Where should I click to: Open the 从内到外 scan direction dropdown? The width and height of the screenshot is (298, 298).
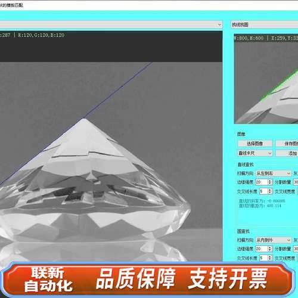(x=274, y=240)
